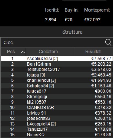This screenshot has width=113, height=138.
Task: Click the Gioc. player search field
Action: pyautogui.click(x=56, y=43)
